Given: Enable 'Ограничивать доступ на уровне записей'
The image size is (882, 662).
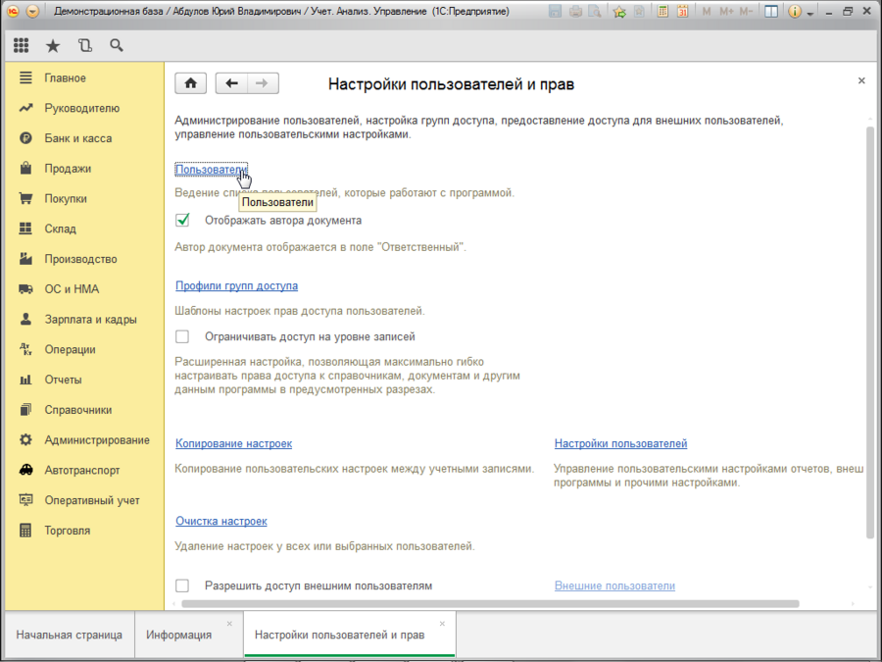Looking at the screenshot, I should (x=182, y=336).
